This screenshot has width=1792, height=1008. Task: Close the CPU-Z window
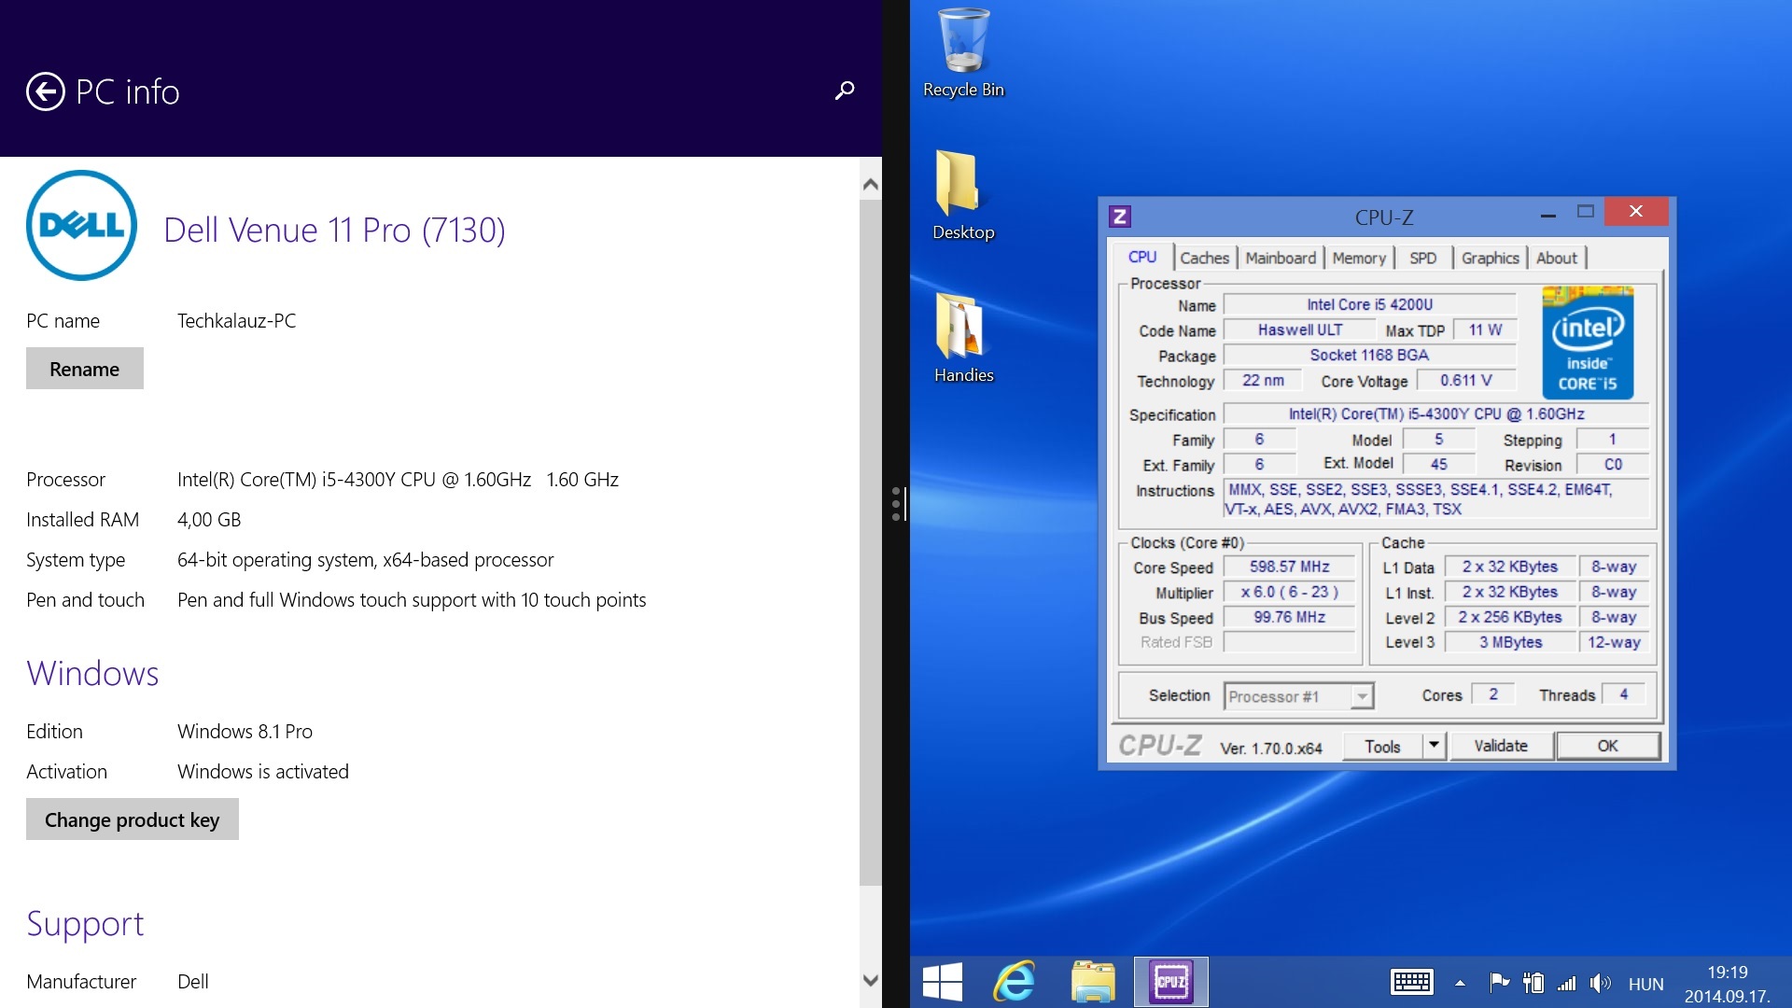pyautogui.click(x=1636, y=212)
